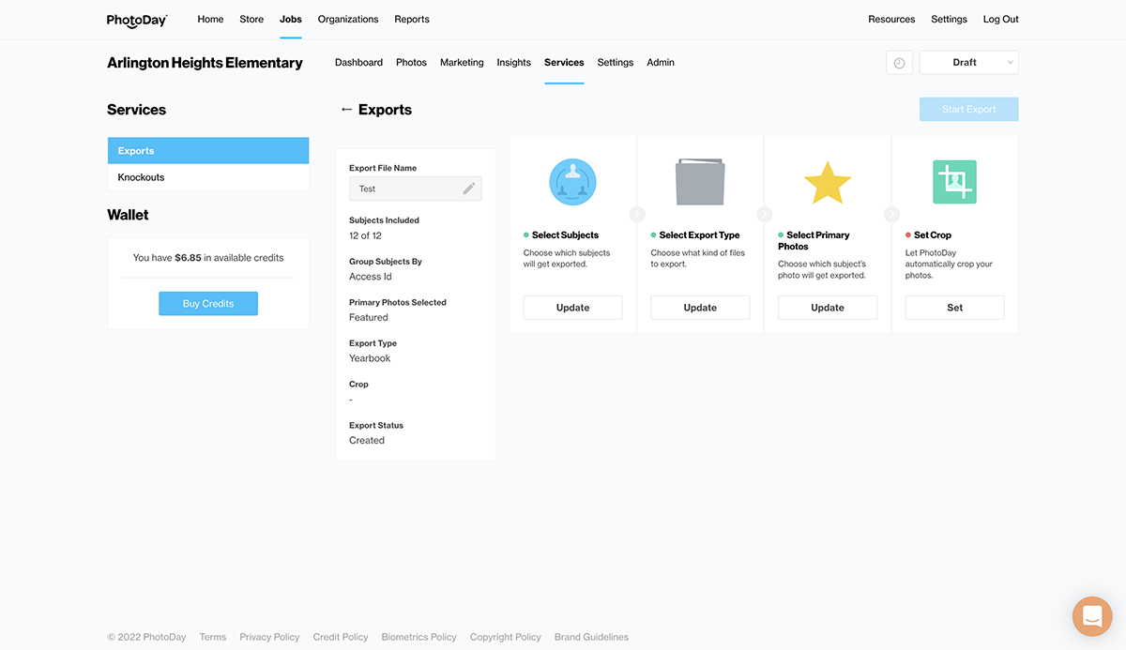The width and height of the screenshot is (1126, 650).
Task: Click the gray folder Export Type icon
Action: 700,182
